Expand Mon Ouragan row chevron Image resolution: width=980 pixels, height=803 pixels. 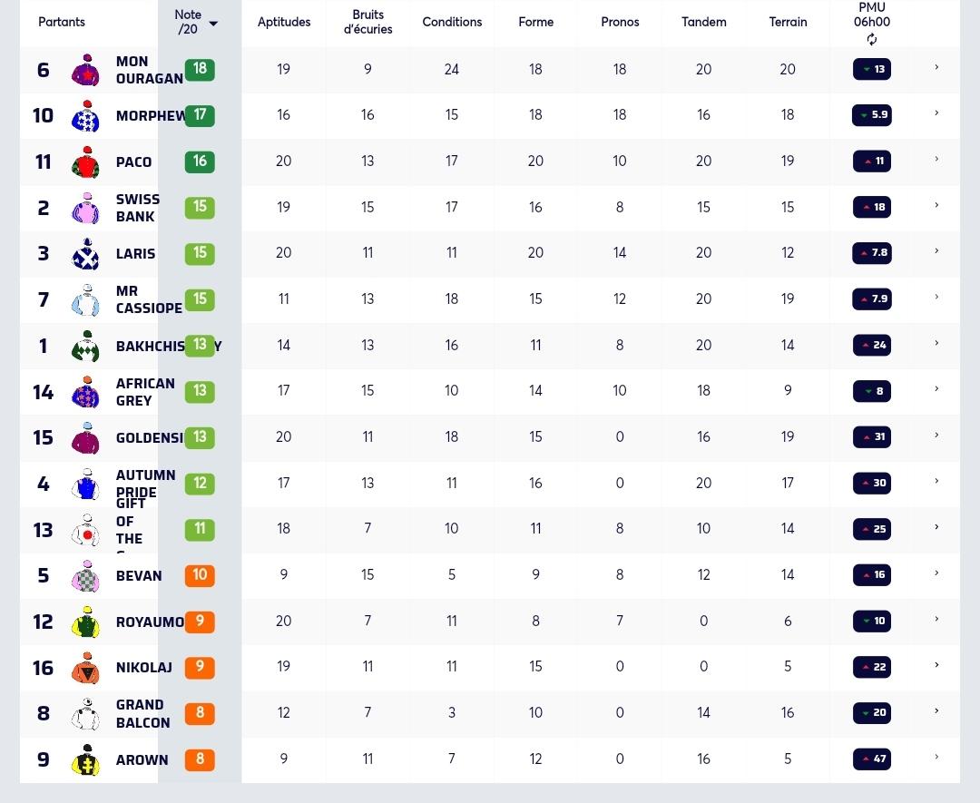[936, 67]
